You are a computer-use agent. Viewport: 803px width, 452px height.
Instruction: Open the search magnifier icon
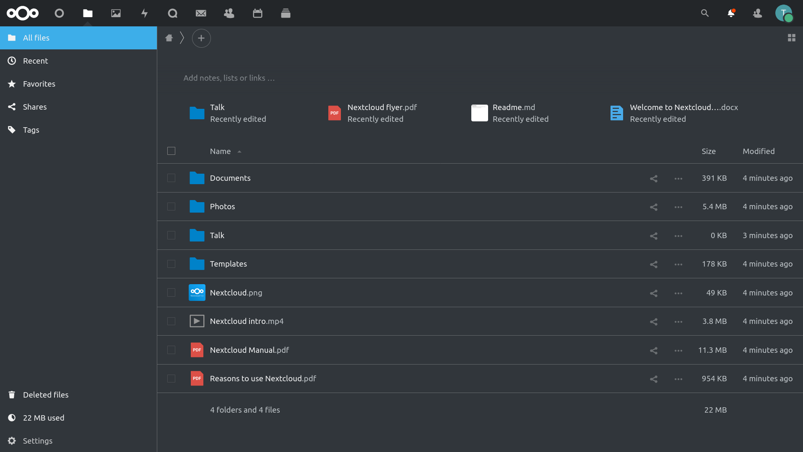pyautogui.click(x=704, y=13)
